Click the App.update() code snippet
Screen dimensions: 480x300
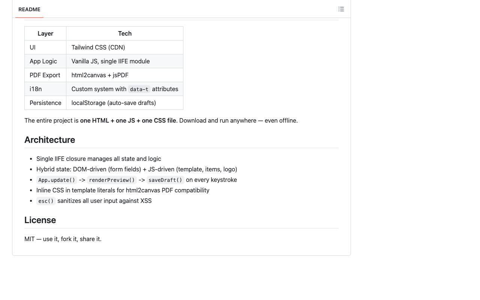pyautogui.click(x=57, y=180)
